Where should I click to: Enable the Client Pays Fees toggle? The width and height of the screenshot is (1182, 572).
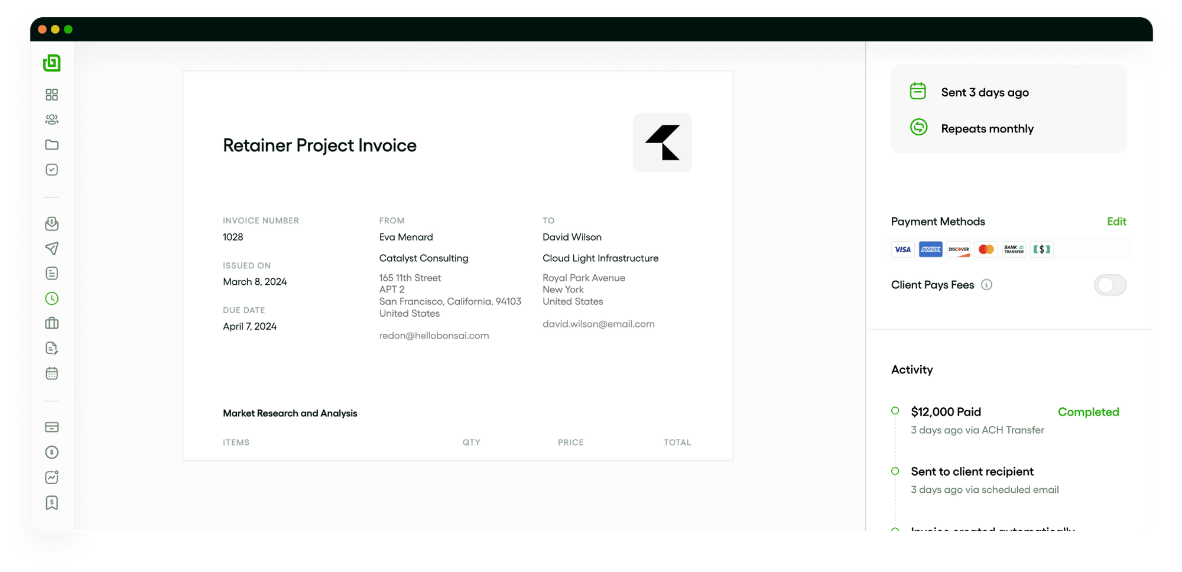click(x=1110, y=285)
